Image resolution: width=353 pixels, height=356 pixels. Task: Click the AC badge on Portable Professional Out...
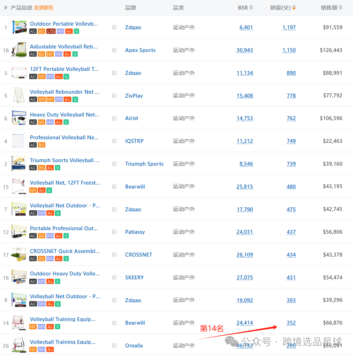33,236
